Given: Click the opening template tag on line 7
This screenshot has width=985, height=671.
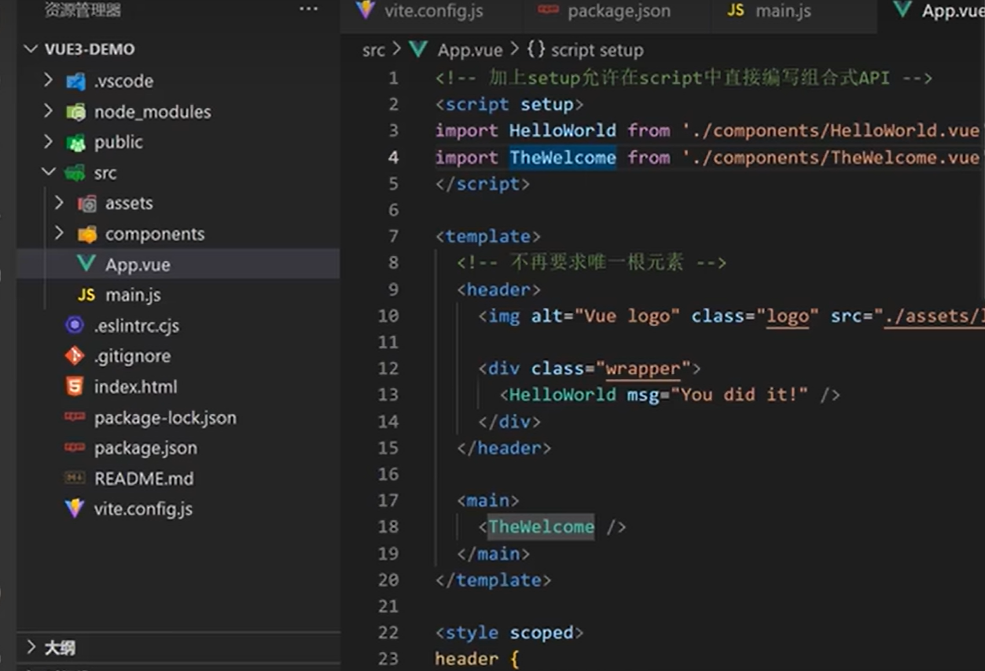Looking at the screenshot, I should click(488, 237).
